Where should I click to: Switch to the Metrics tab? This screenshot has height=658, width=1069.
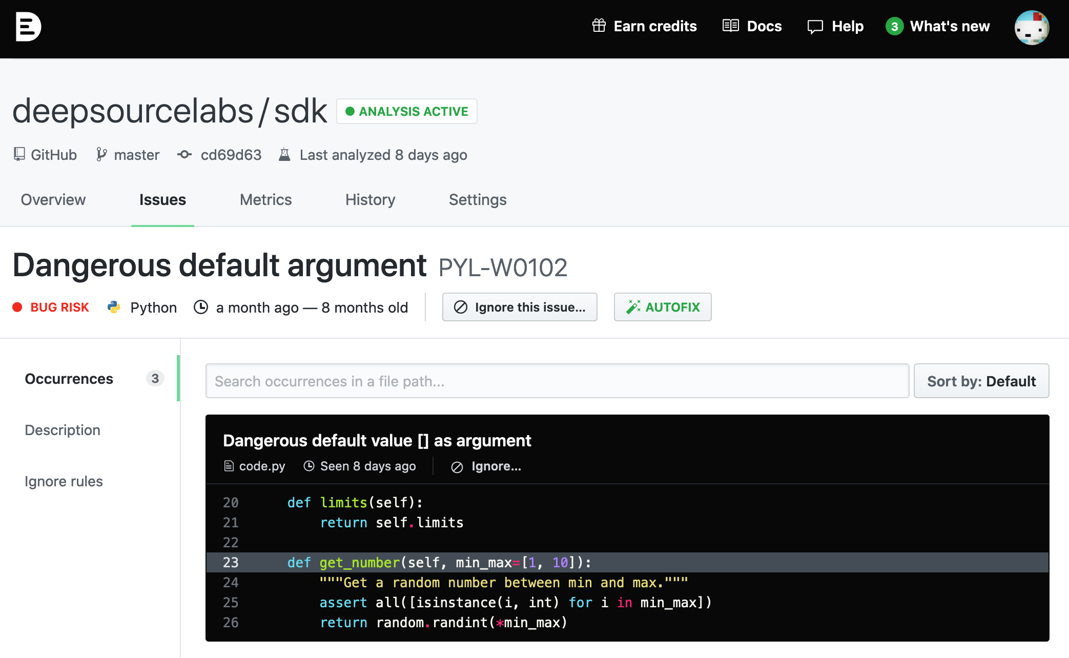coord(265,199)
